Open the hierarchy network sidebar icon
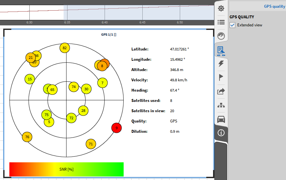This screenshot has width=286, height=180. [221, 105]
